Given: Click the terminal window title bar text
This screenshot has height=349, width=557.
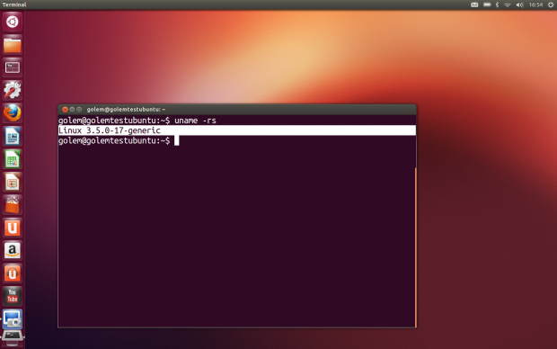Looking at the screenshot, I should 126,110.
